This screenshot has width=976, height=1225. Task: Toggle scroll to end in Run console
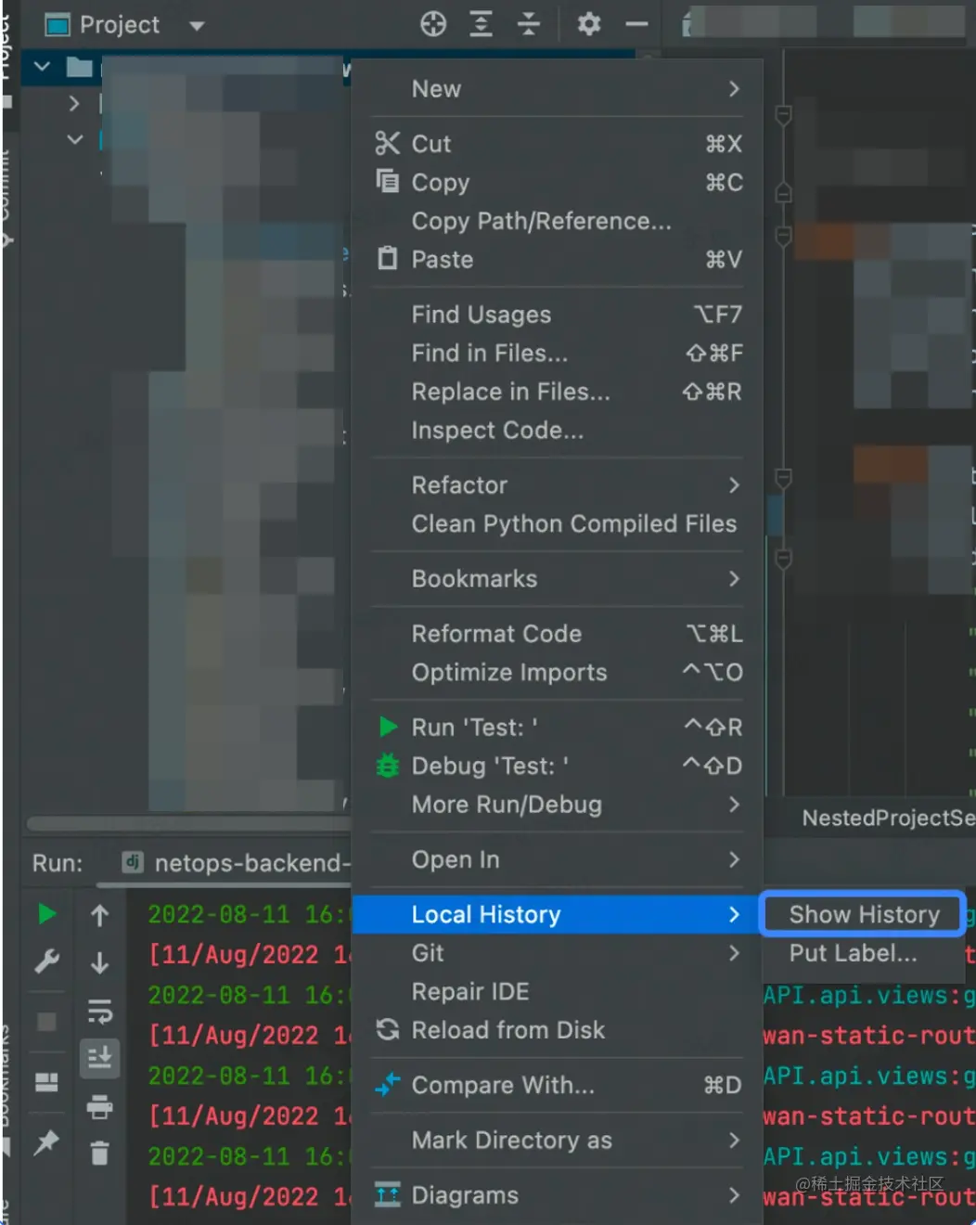[99, 1058]
